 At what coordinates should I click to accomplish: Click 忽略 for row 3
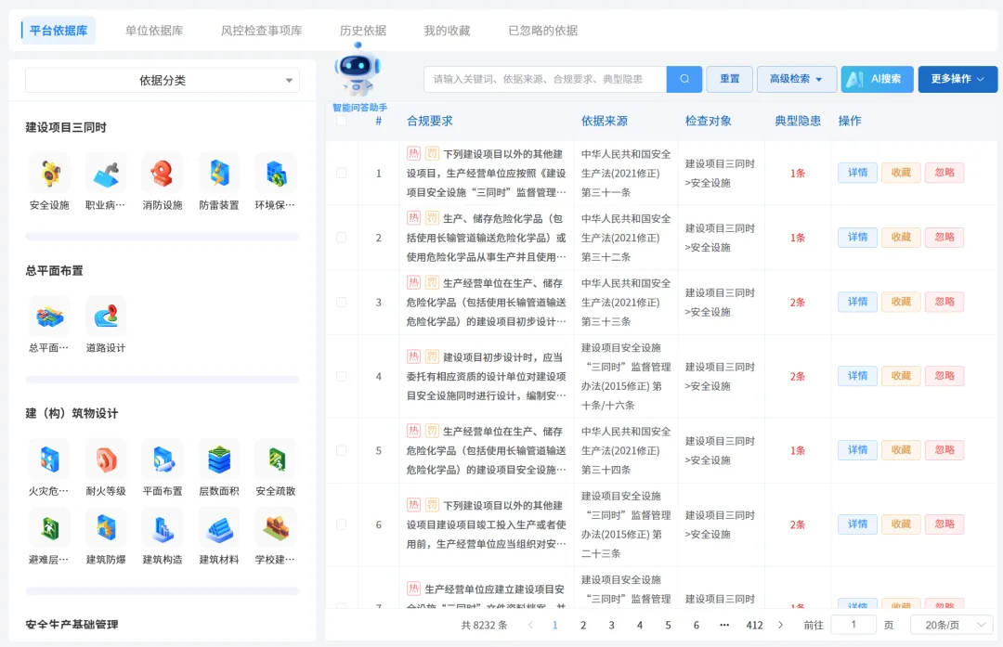click(944, 302)
